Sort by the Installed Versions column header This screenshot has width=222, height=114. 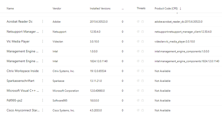(100, 9)
